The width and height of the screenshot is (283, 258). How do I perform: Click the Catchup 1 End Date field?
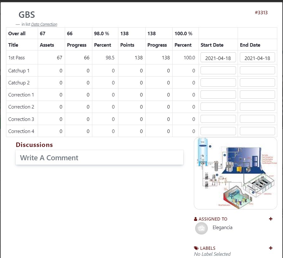pyautogui.click(x=257, y=70)
